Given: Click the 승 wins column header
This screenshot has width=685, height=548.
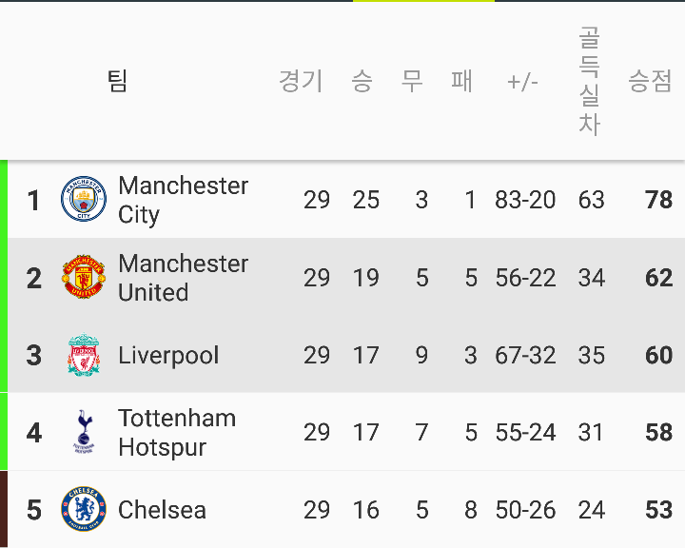Looking at the screenshot, I should (x=362, y=81).
